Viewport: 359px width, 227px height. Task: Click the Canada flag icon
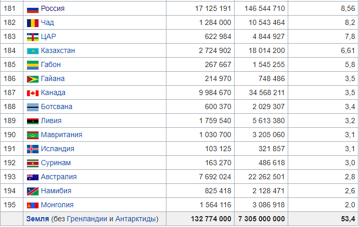[x=32, y=93]
